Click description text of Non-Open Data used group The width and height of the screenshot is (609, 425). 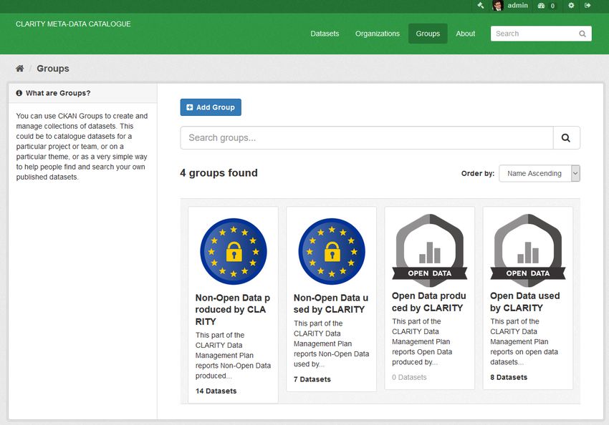(x=331, y=343)
